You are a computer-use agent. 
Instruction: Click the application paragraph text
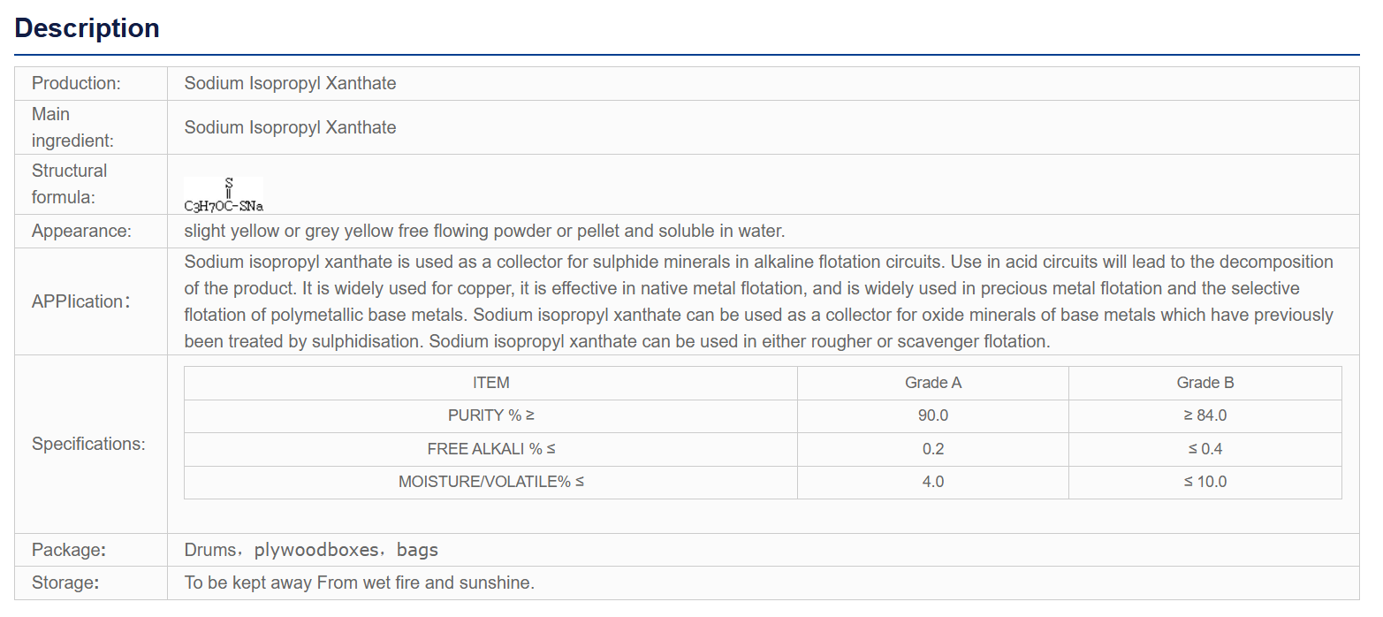click(x=759, y=301)
